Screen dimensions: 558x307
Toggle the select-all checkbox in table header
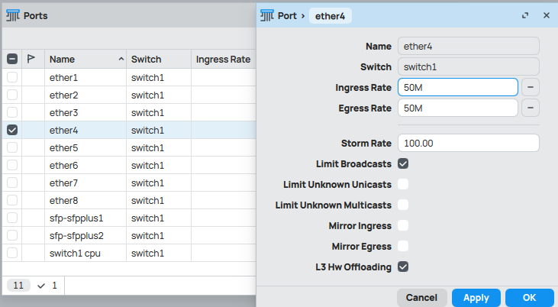coord(12,59)
